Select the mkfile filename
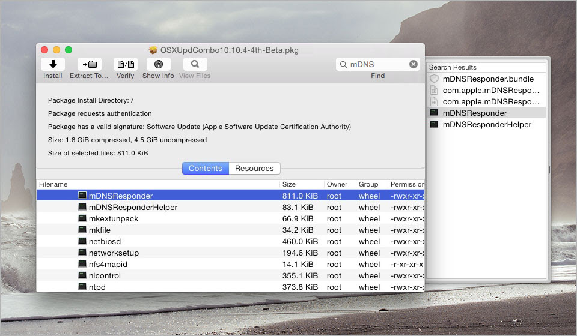Viewport: 577px width, 336px height. pyautogui.click(x=99, y=230)
